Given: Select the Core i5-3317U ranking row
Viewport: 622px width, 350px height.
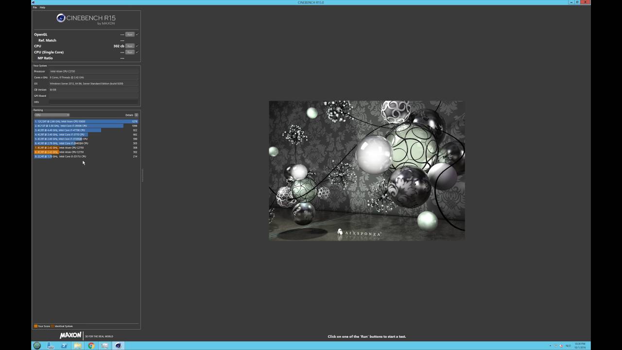Looking at the screenshot, I should 86,157.
